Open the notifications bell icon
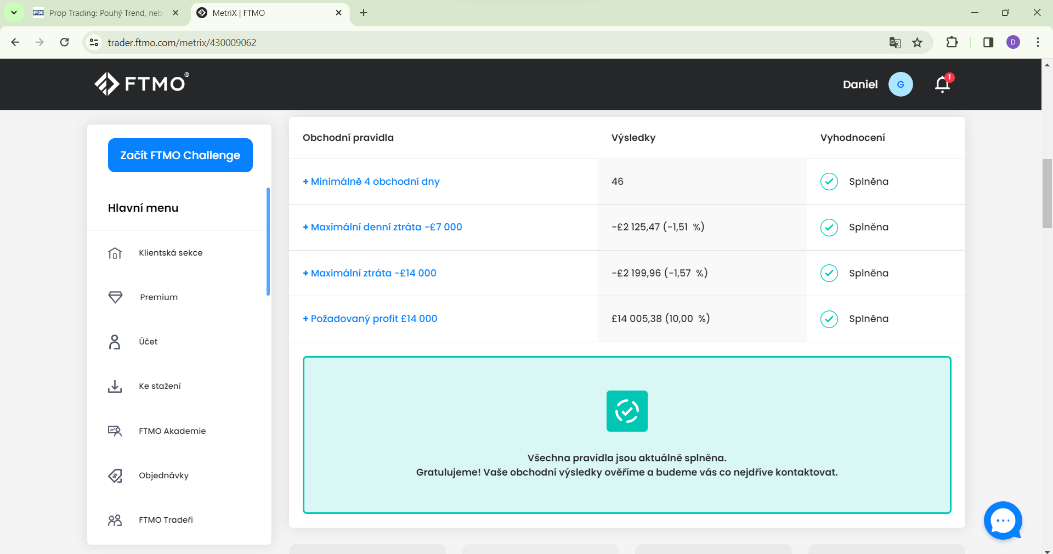The height and width of the screenshot is (554, 1053). (943, 84)
